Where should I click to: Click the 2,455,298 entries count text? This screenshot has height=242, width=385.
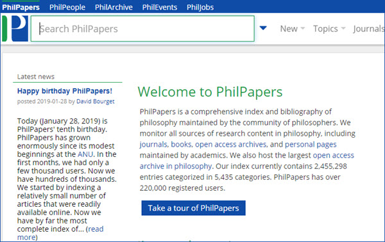[x=330, y=166]
